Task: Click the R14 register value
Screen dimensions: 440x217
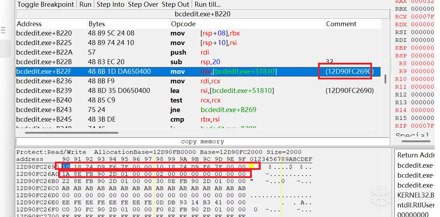Action: point(423,110)
